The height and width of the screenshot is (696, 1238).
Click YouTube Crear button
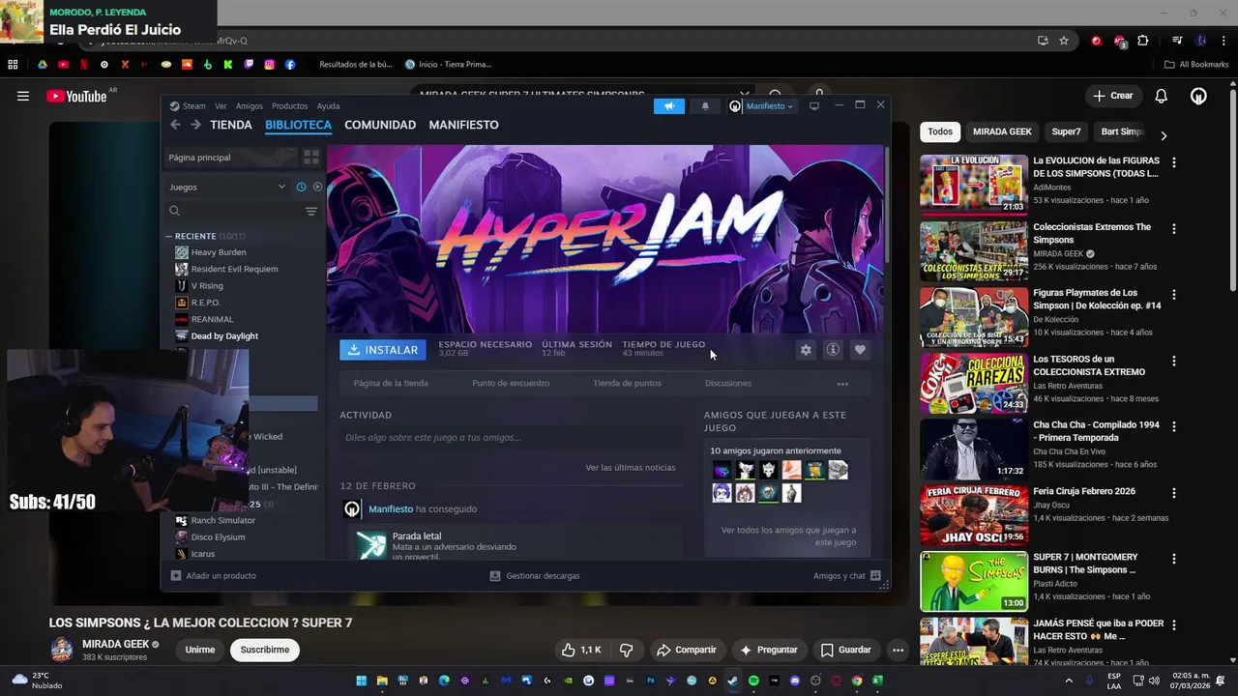[1113, 96]
